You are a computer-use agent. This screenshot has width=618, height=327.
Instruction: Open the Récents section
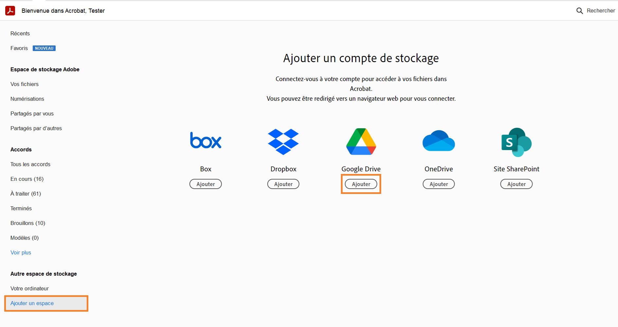[20, 33]
